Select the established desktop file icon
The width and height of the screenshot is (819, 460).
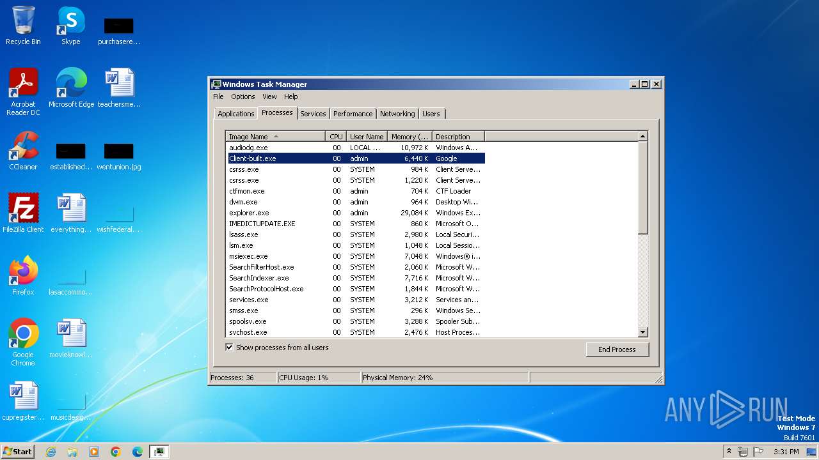tap(71, 156)
